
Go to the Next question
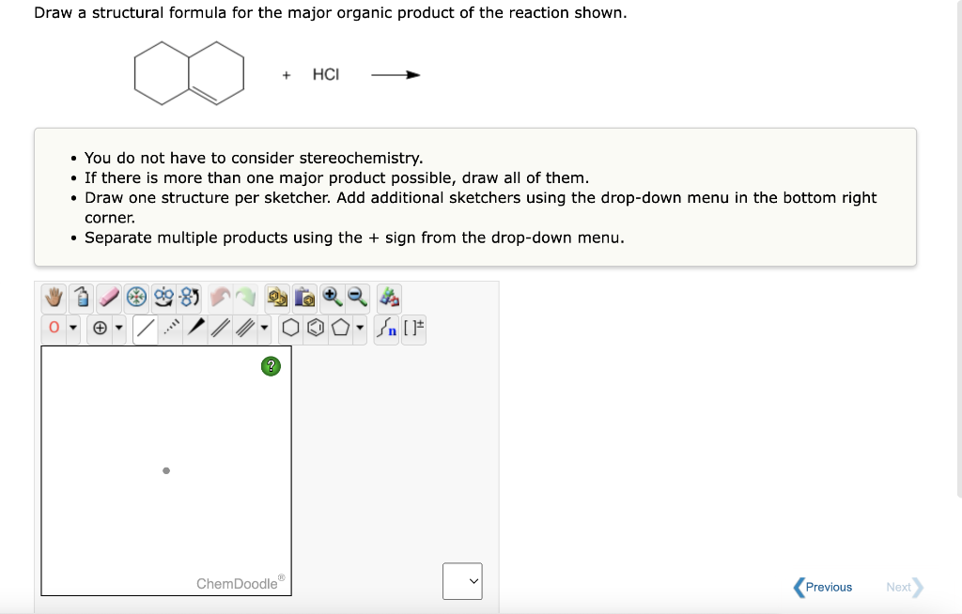click(905, 587)
